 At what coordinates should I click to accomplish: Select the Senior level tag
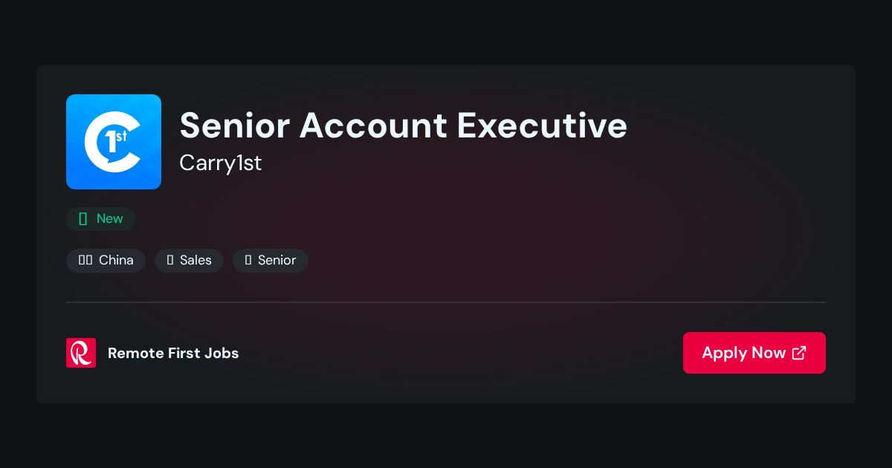pyautogui.click(x=271, y=261)
